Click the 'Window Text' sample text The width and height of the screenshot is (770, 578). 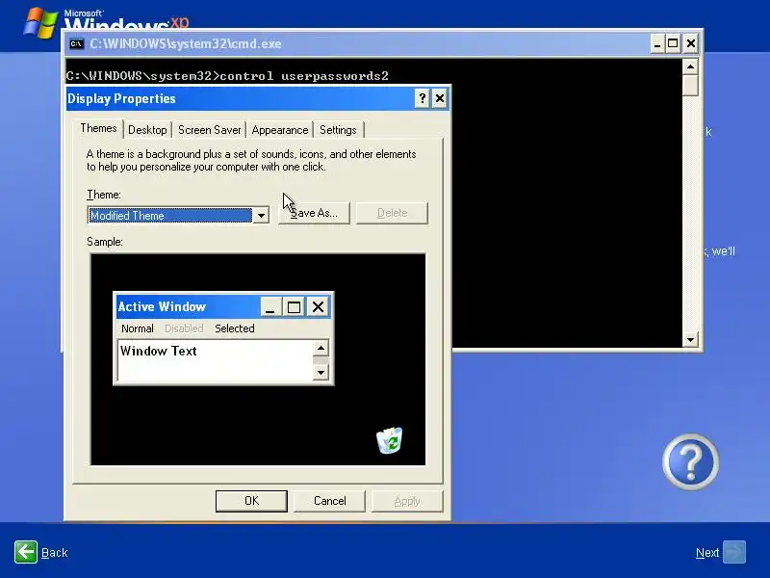tap(158, 351)
